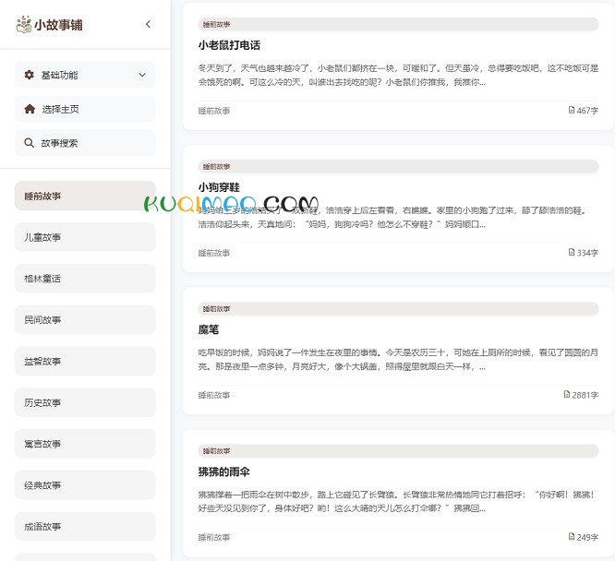Click the footer 睡前故事 label in 小狗穿鞋 card
Screen dimensions: 615x561
[x=213, y=253]
